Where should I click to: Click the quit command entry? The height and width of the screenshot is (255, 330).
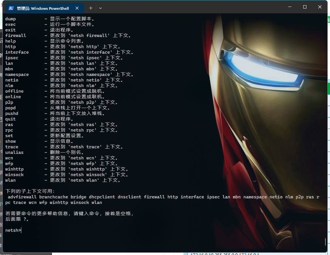point(10,119)
